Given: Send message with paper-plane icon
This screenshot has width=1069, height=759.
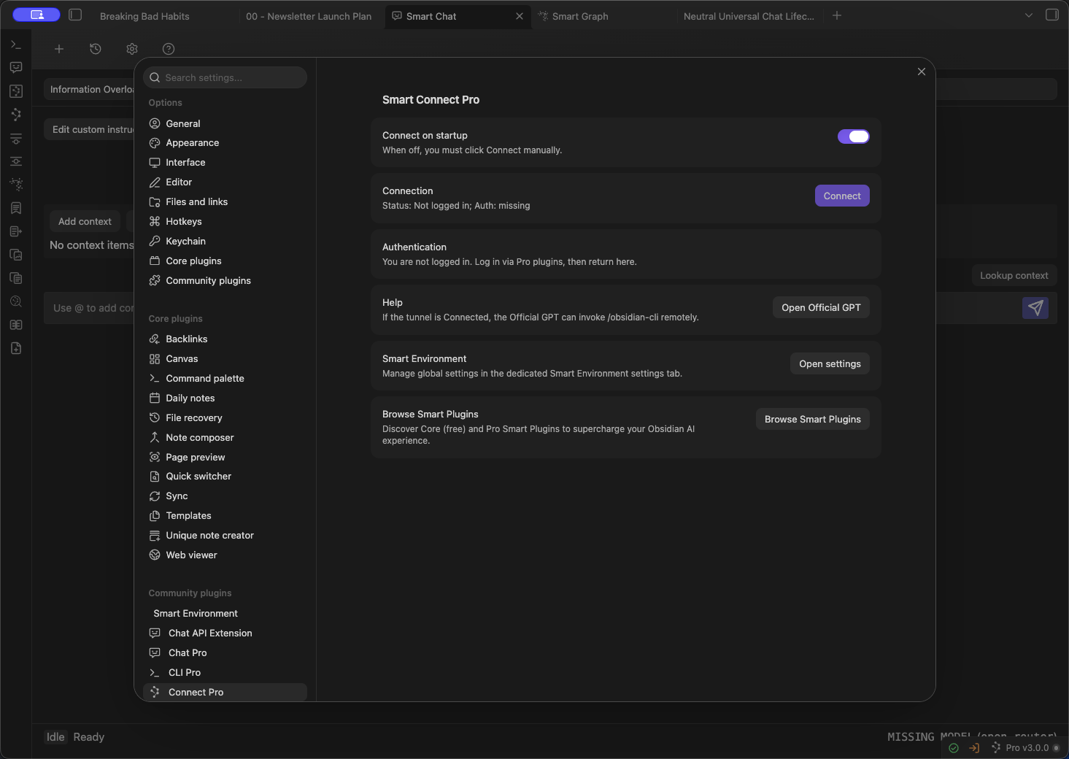Looking at the screenshot, I should tap(1035, 308).
